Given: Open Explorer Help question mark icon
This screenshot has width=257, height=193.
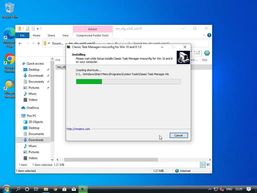Looking at the screenshot, I should click(209, 35).
